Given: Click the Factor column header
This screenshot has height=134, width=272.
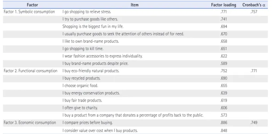Looking at the screenshot, I should (x=32, y=5).
